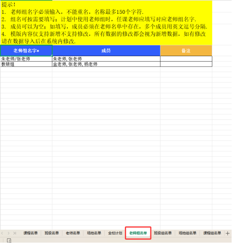The width and height of the screenshot is (232, 243).
Task: Go to next sheet tab arrow
Action: pyautogui.click(x=8, y=233)
